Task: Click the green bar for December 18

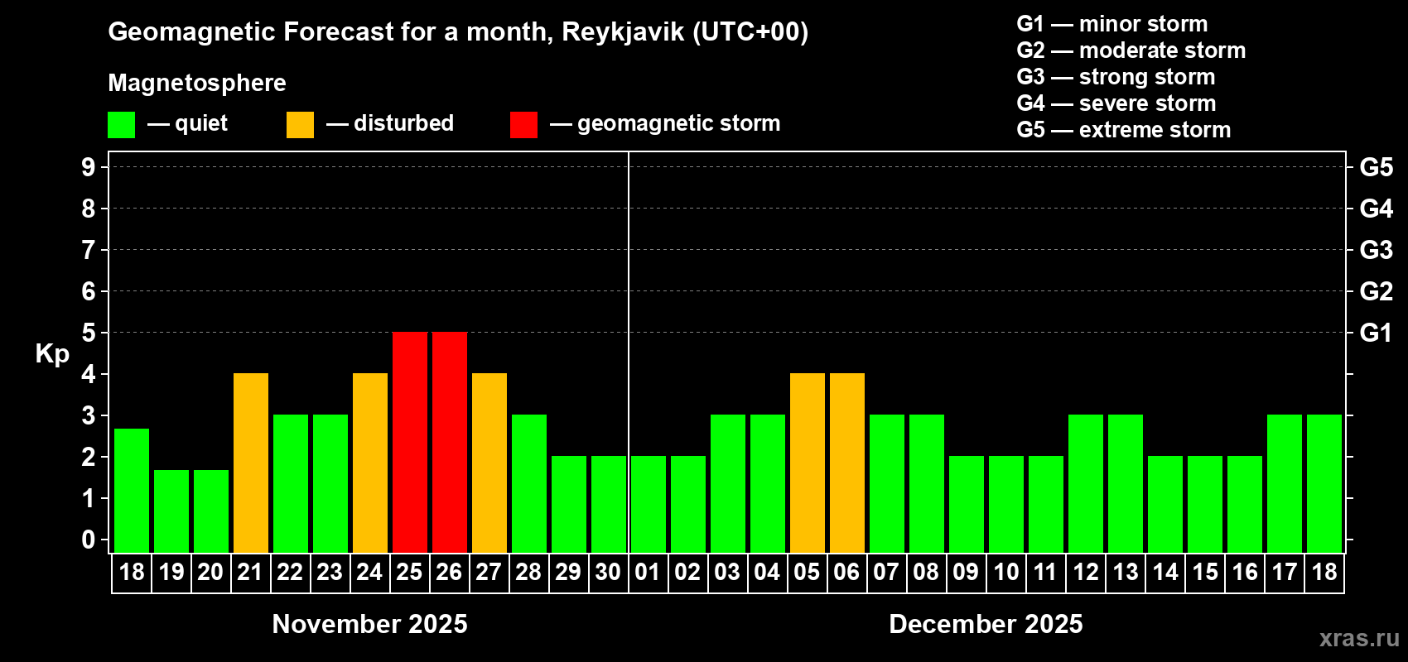Action: (1324, 483)
